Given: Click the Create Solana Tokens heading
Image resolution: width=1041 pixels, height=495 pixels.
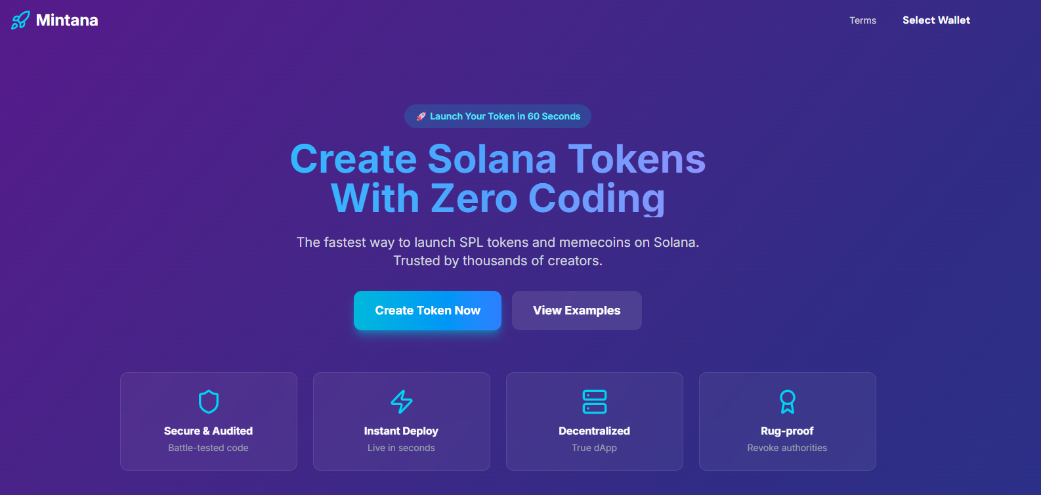Looking at the screenshot, I should (498, 160).
